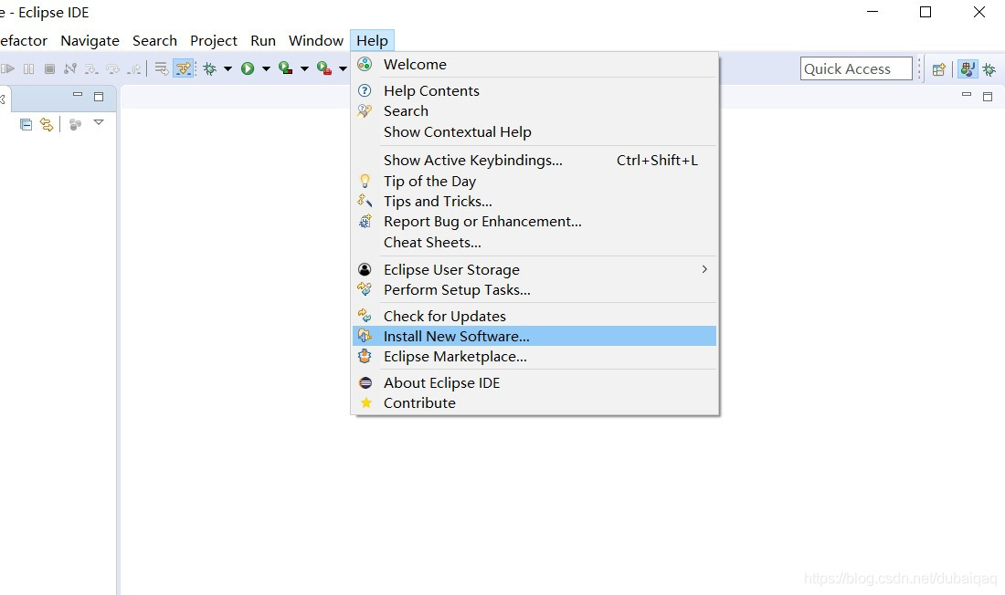This screenshot has width=1005, height=595.
Task: Open the Navigate menu
Action: pos(90,40)
